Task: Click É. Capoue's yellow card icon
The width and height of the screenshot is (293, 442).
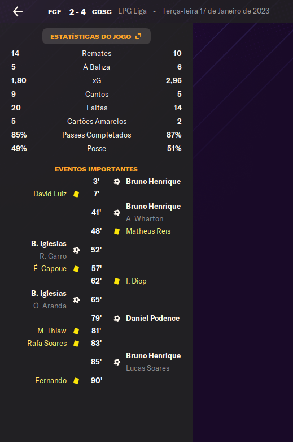Action: (76, 269)
